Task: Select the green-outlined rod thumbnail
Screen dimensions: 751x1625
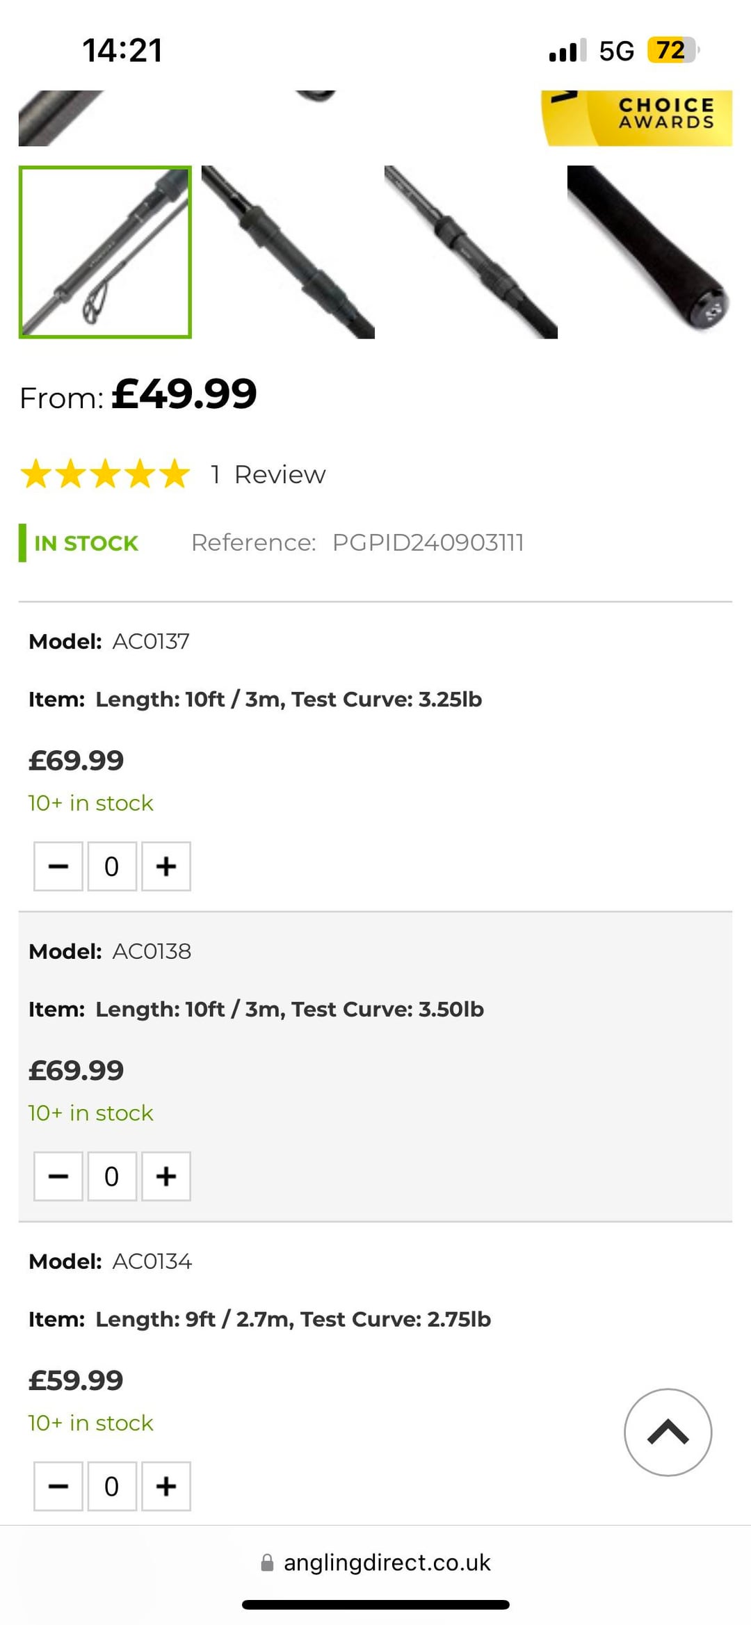Action: 105,252
